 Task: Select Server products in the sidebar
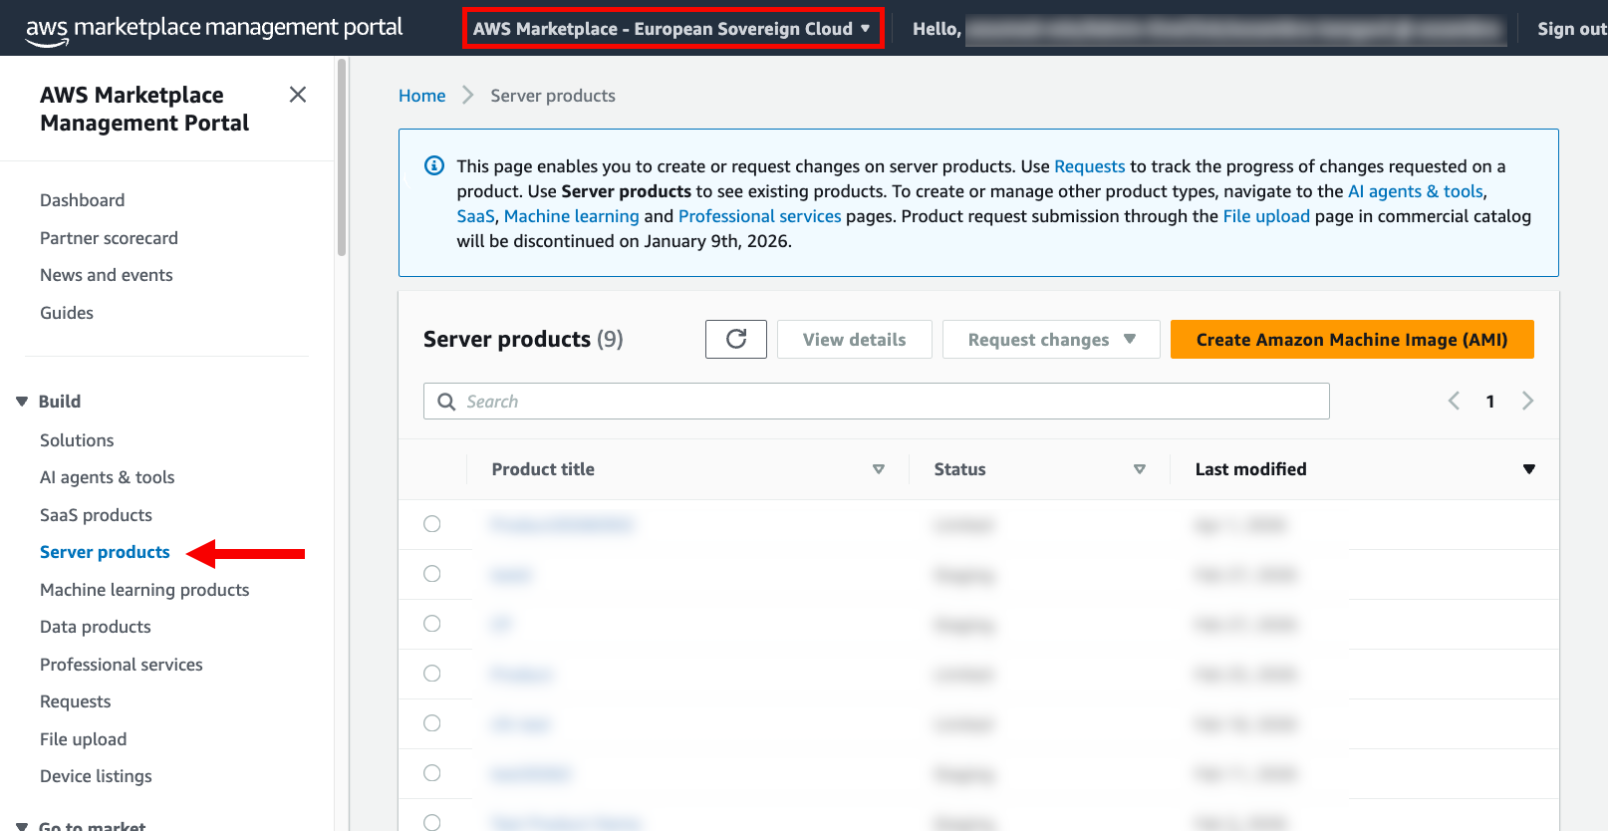tap(105, 552)
